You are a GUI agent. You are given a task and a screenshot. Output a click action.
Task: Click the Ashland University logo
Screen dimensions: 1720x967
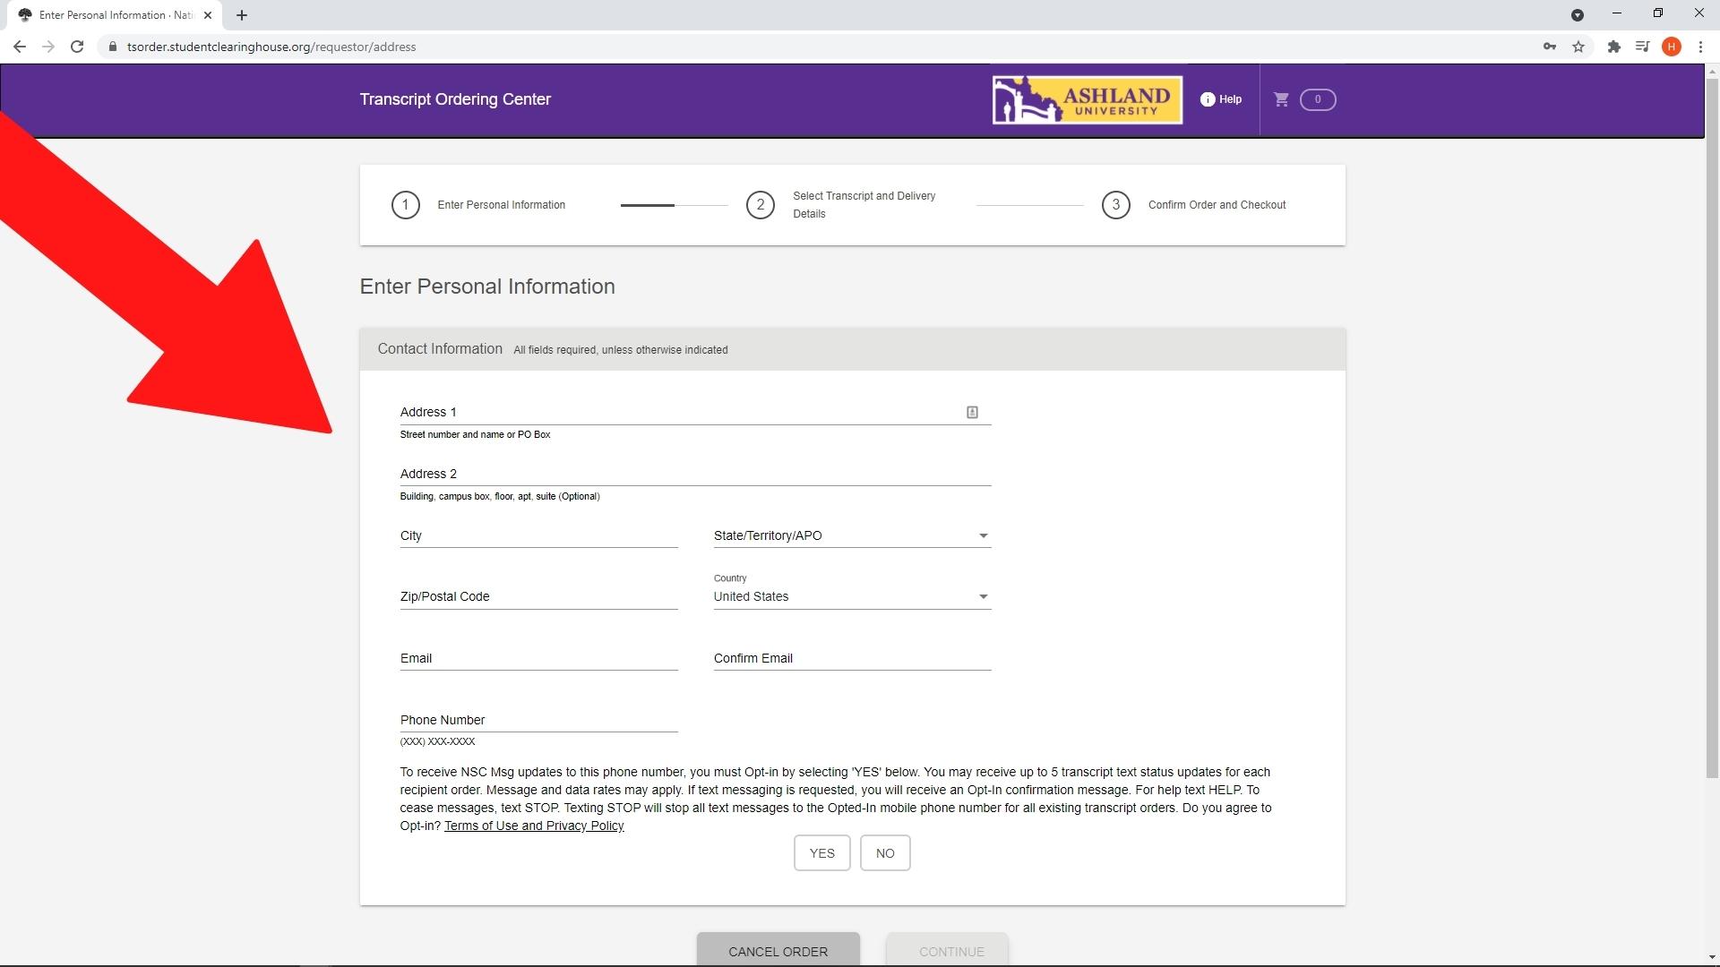click(x=1087, y=99)
